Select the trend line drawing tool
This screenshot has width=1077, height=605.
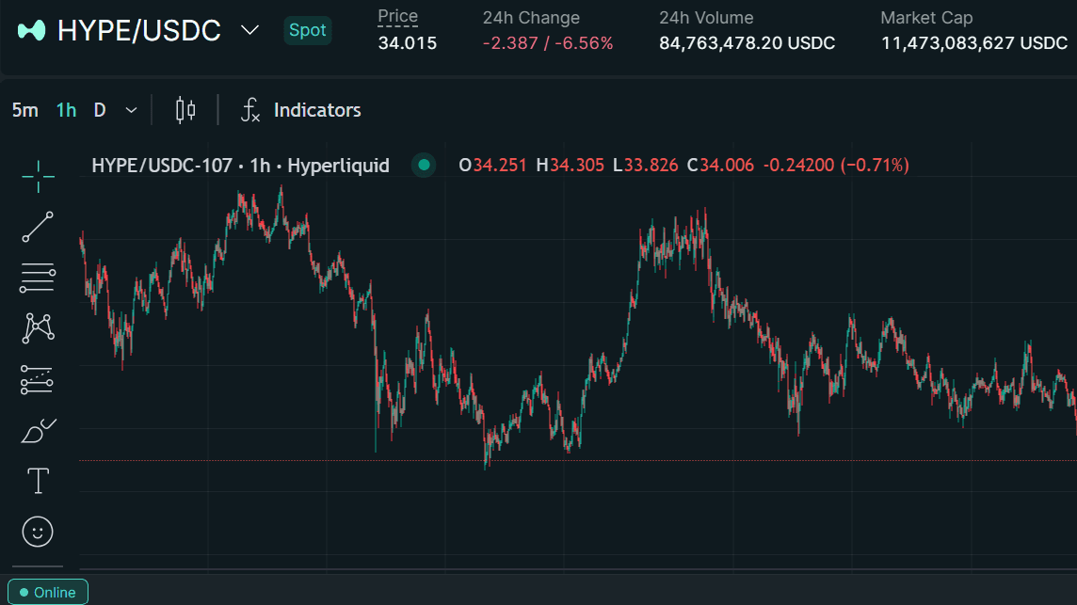click(38, 226)
